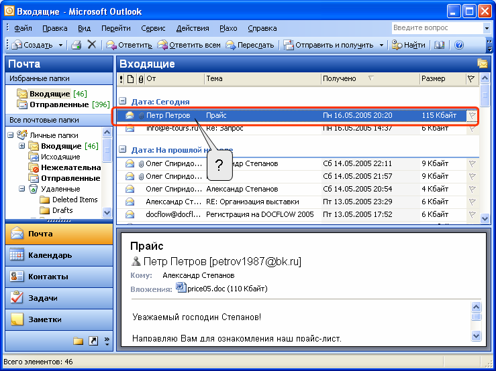Image resolution: width=496 pixels, height=371 pixels.
Task: Click the Найти button
Action: coord(408,45)
